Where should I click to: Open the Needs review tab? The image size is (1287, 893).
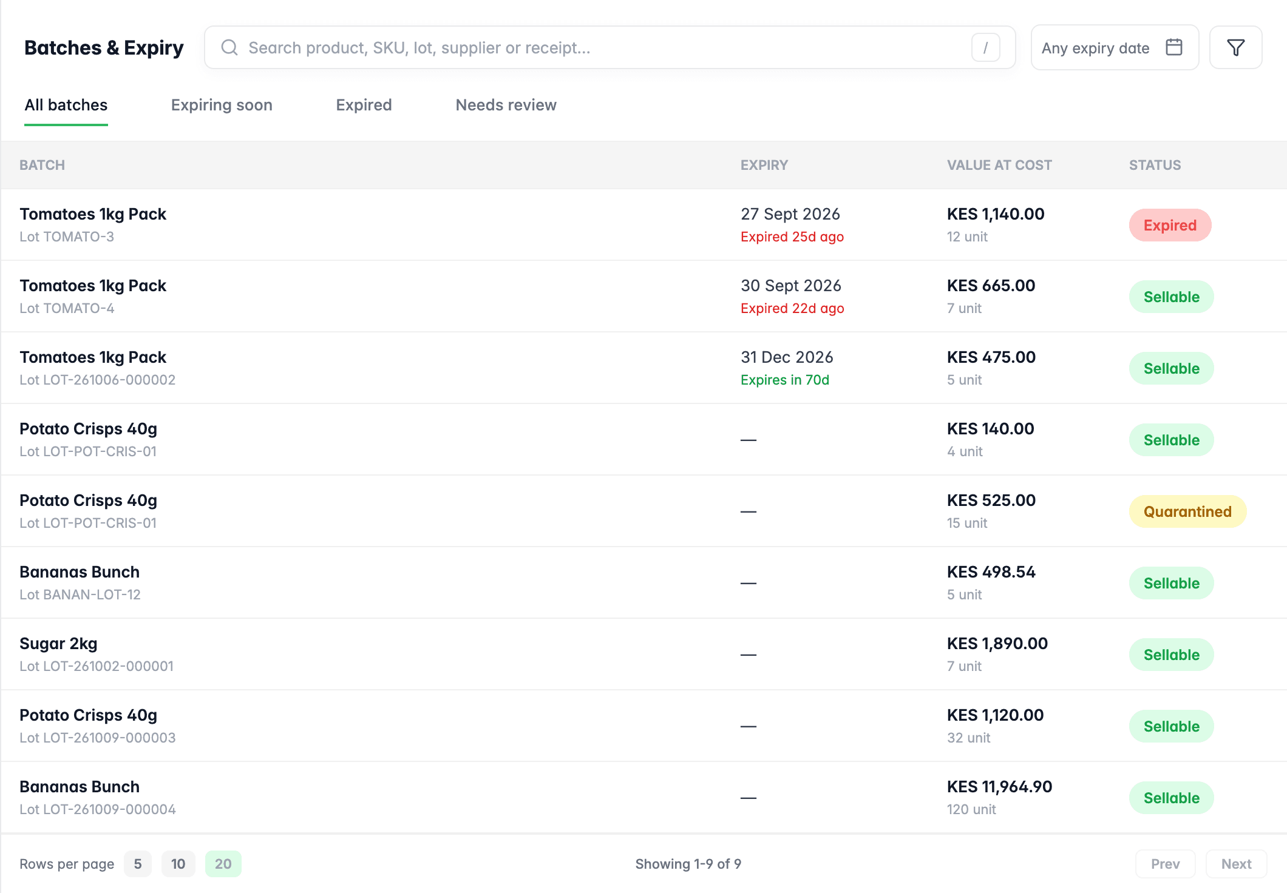tap(506, 105)
